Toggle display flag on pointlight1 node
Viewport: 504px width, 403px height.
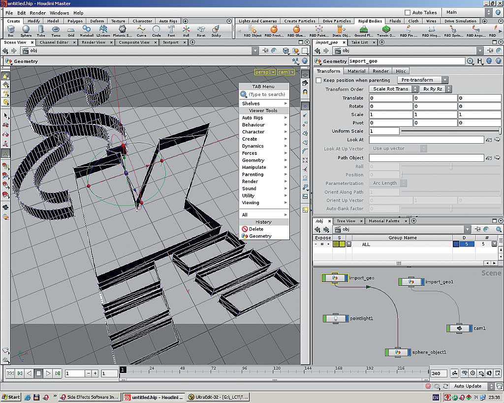pos(347,318)
